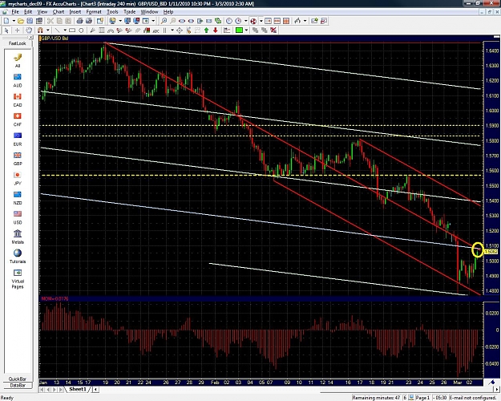This screenshot has height=401, width=501.
Task: Open the Edit menu
Action: [x=28, y=12]
